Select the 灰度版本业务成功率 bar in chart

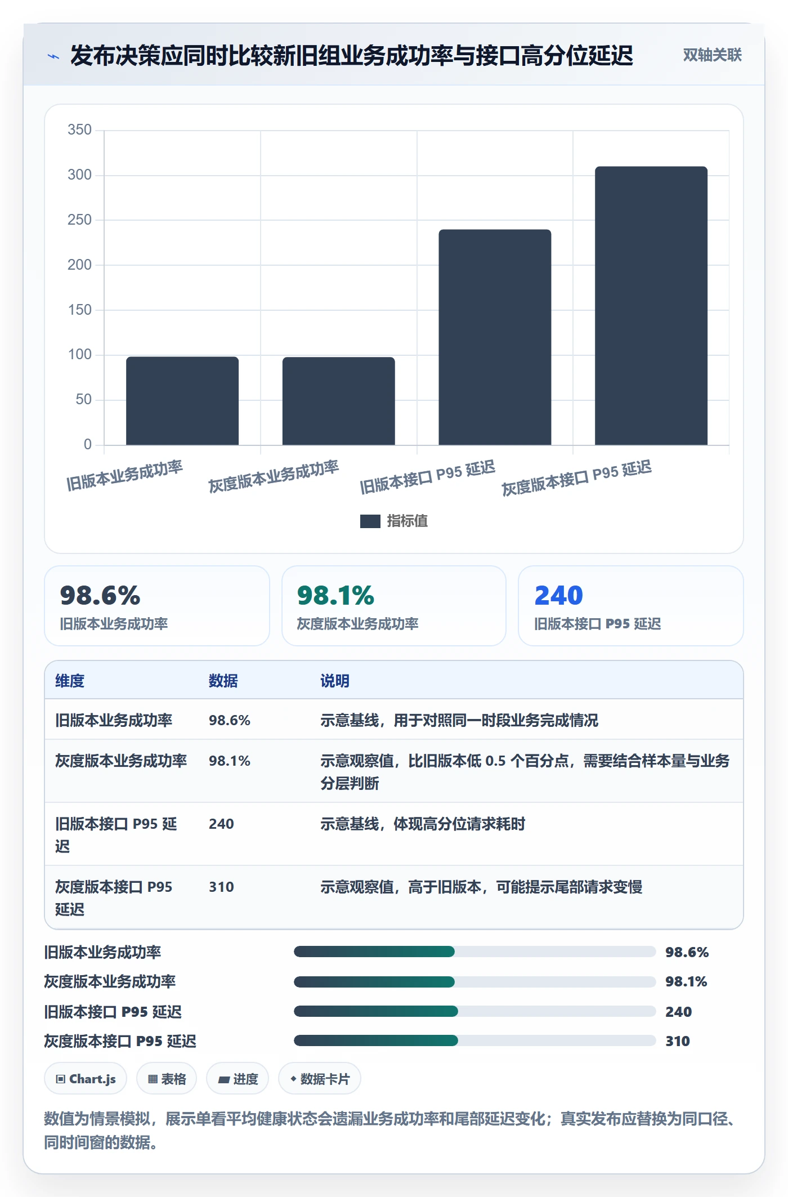pos(338,401)
